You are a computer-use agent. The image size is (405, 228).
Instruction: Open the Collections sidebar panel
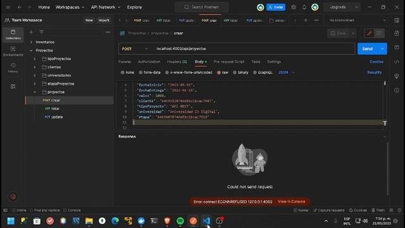tap(13, 34)
